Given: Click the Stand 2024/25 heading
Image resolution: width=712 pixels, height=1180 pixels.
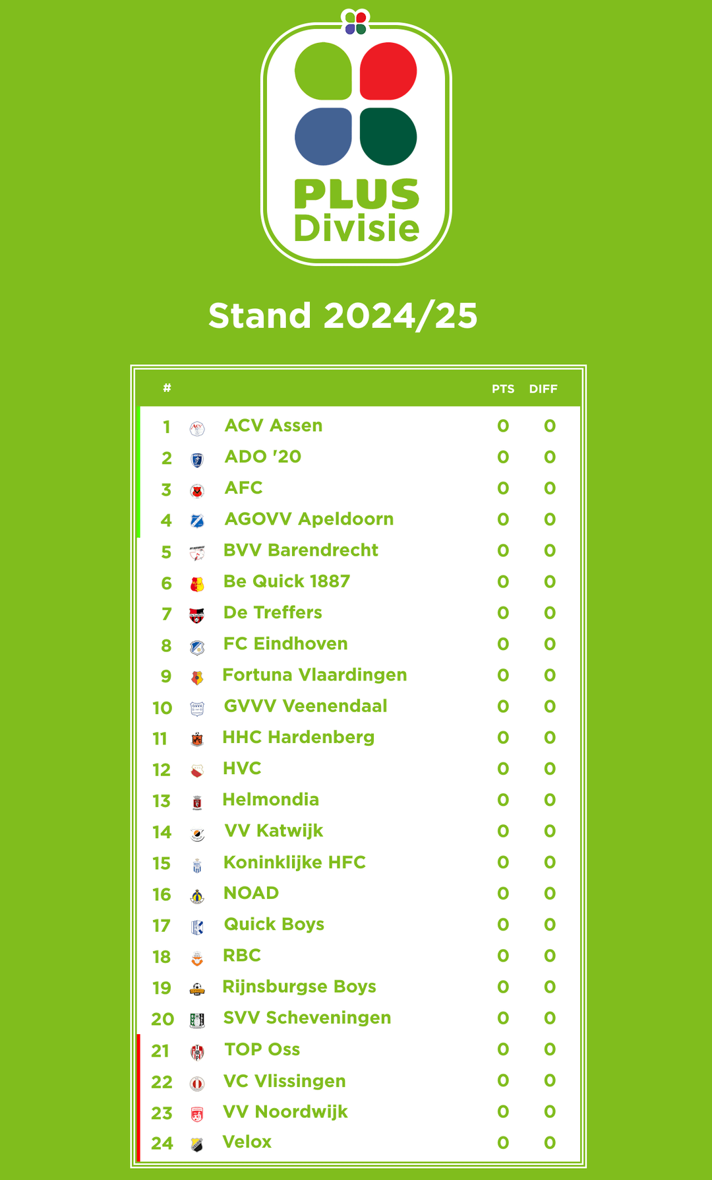Looking at the screenshot, I should pyautogui.click(x=343, y=315).
